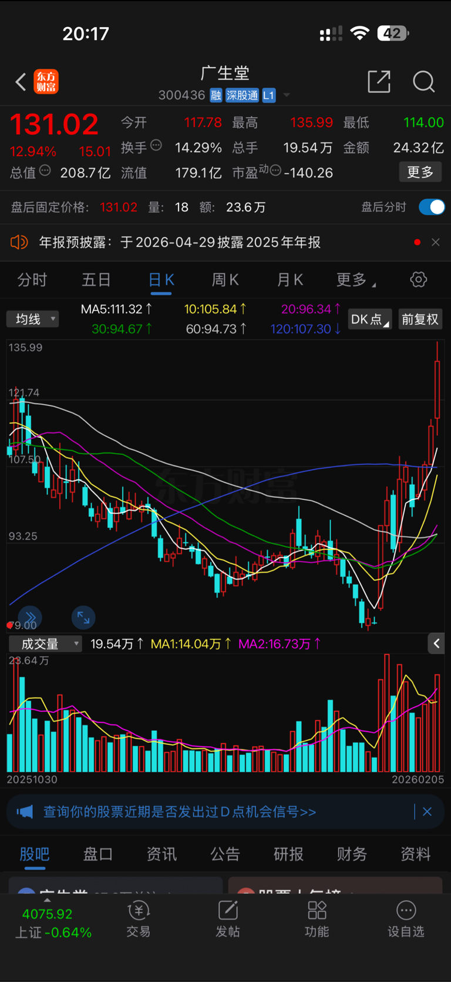Open 查询你的股票近期是否发出过D点机会信号 link
This screenshot has width=451, height=982.
pos(180,812)
